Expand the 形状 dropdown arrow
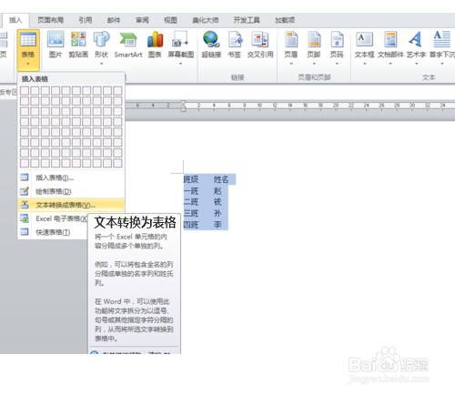This screenshot has width=455, height=395. (x=101, y=64)
